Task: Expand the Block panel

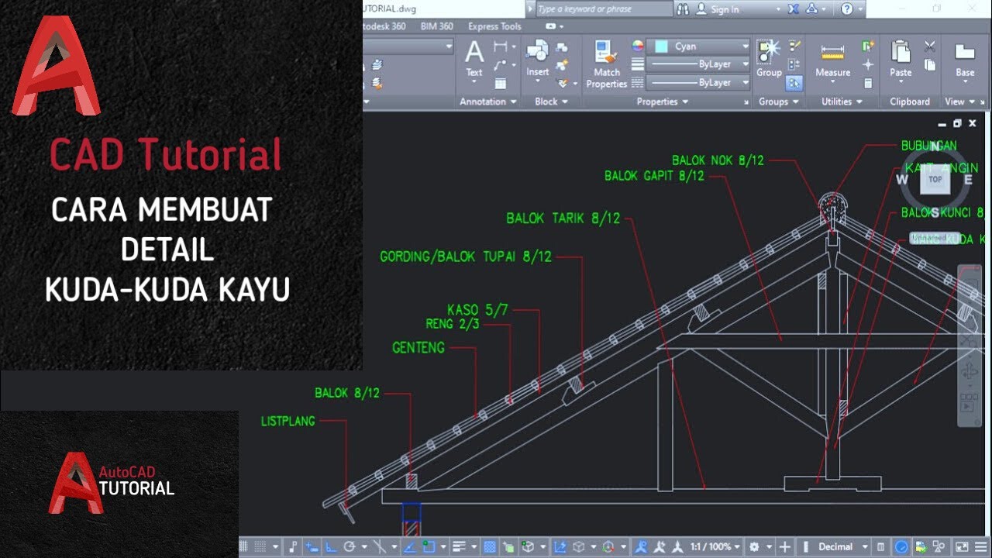Action: [x=551, y=102]
